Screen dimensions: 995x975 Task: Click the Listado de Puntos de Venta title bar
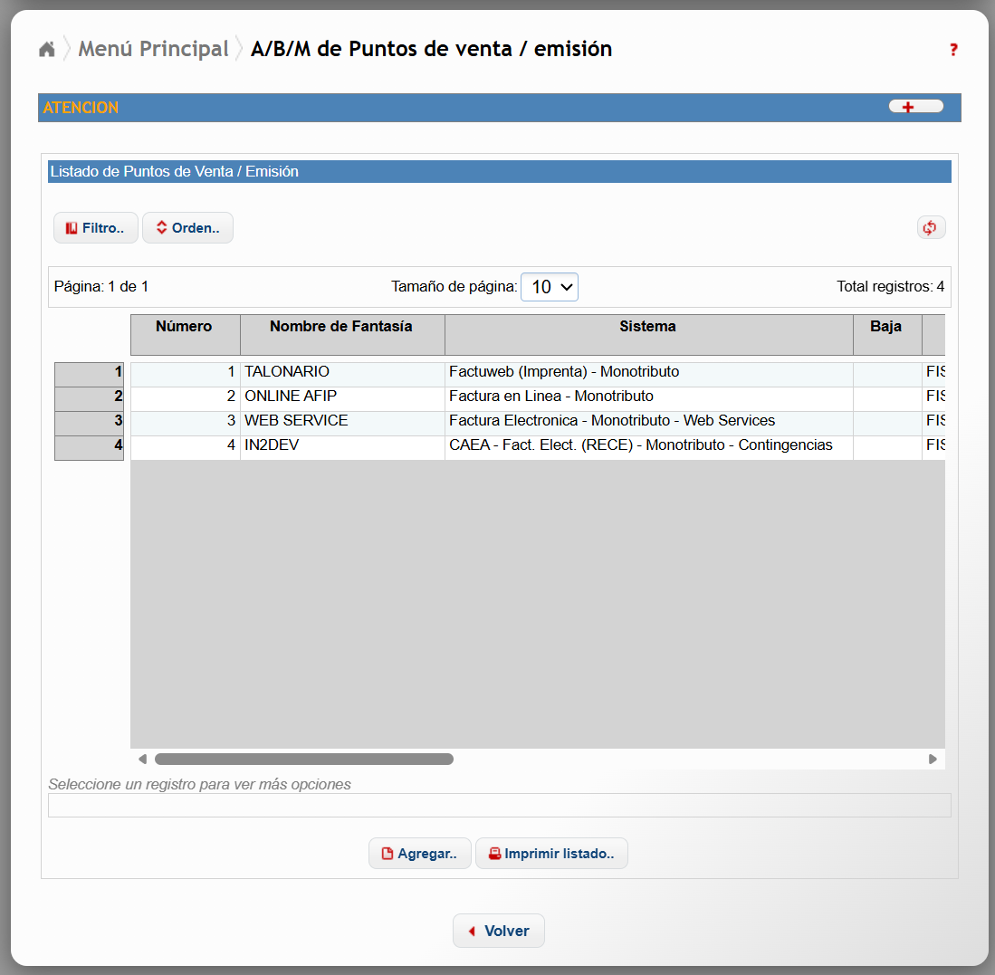pyautogui.click(x=500, y=171)
